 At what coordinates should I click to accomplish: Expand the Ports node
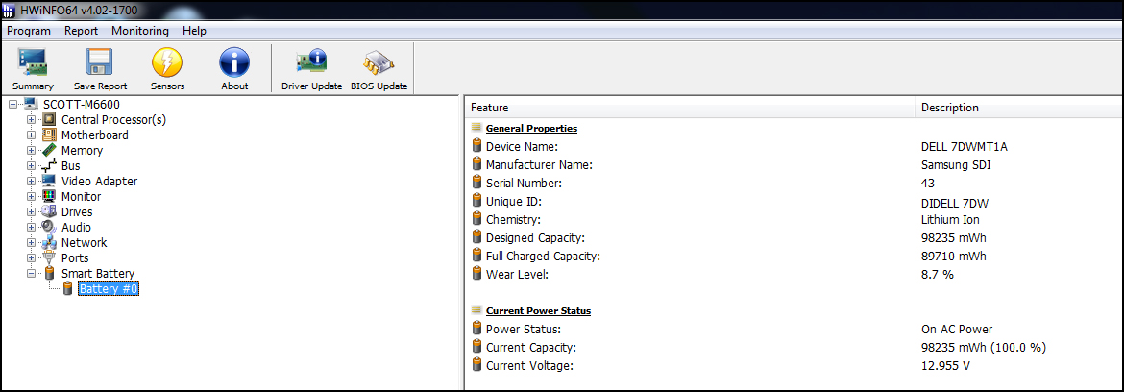(31, 258)
